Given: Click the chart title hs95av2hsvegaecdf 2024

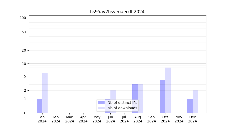Looking at the screenshot, I should [x=117, y=12].
